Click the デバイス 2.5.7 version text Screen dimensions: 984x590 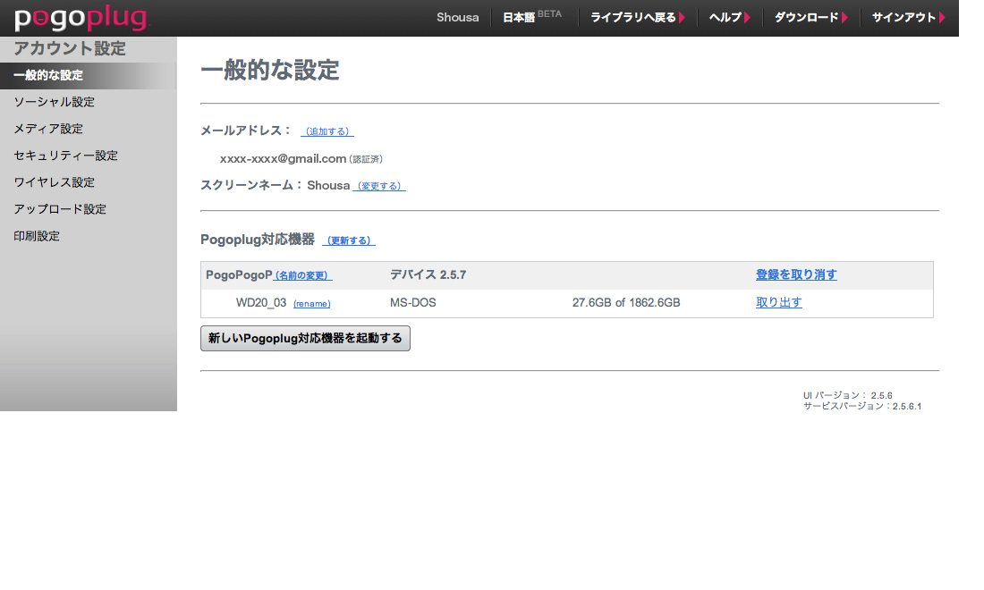[428, 274]
